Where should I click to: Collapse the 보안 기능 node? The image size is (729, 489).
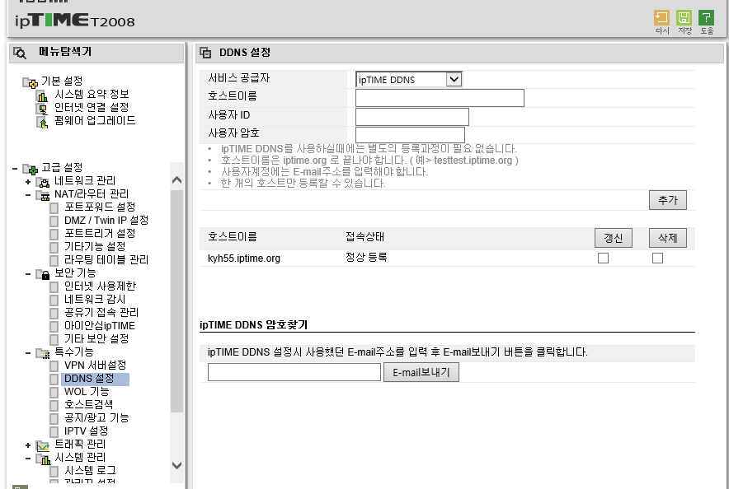click(28, 274)
